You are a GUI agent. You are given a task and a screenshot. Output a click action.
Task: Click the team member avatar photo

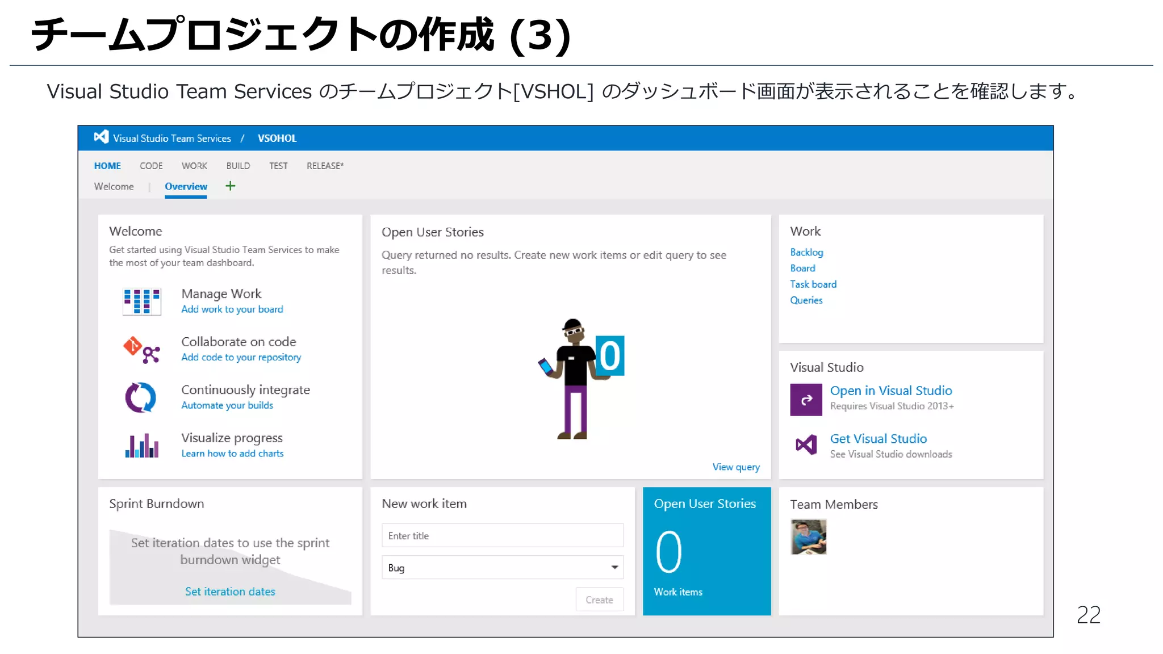click(x=809, y=537)
